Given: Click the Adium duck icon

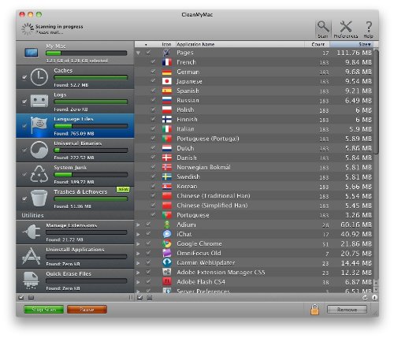Looking at the screenshot, I should (x=167, y=225).
